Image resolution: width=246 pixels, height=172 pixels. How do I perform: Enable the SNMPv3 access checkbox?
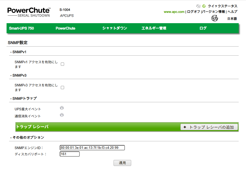(x=62, y=87)
